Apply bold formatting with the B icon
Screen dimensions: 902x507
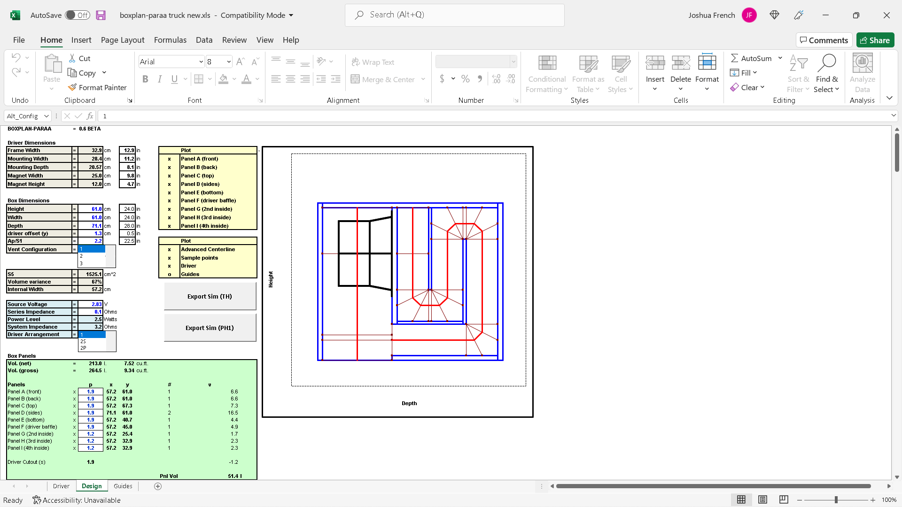[x=145, y=79]
